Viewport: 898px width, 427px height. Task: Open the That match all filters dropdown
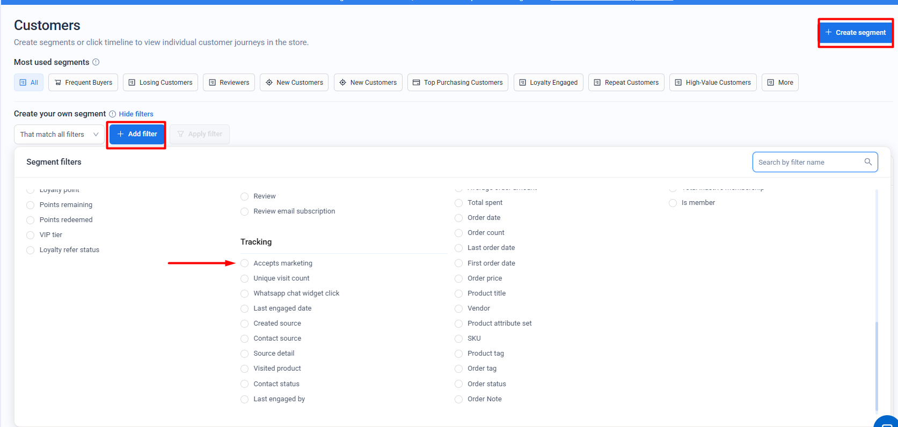coord(59,134)
